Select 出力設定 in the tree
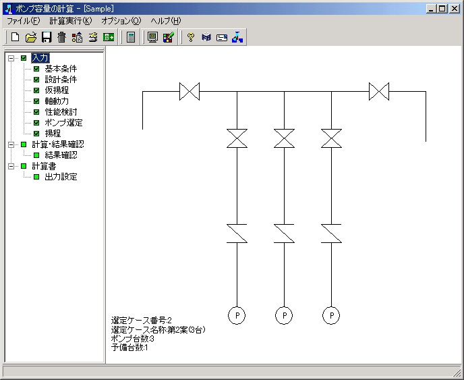The image size is (464, 380). click(x=61, y=177)
